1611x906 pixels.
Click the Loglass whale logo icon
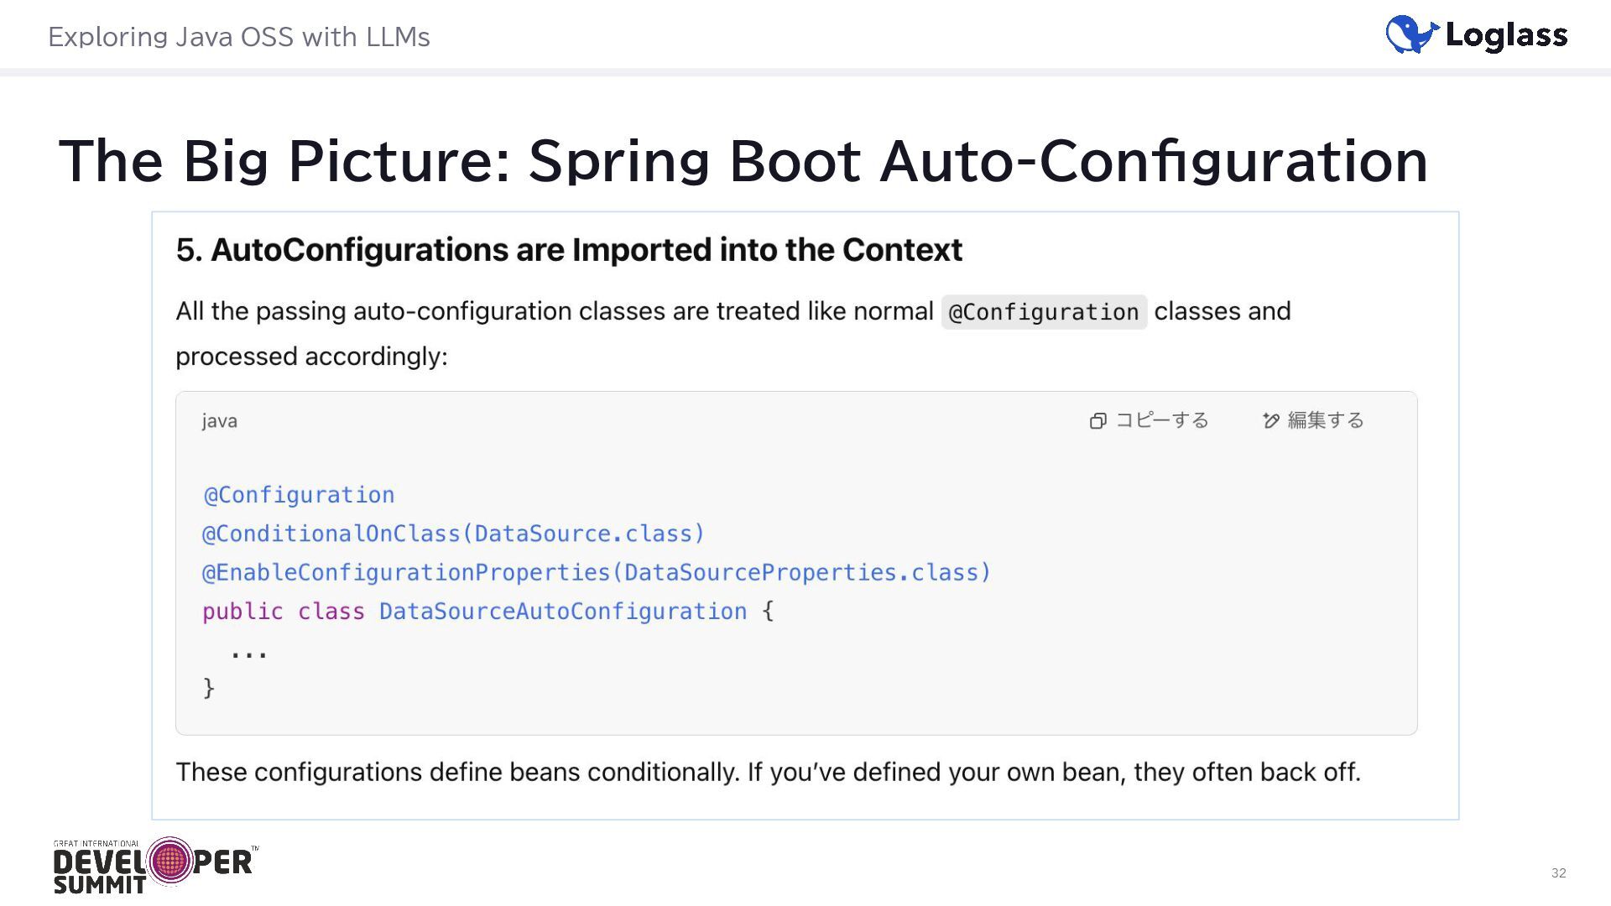[x=1411, y=35]
